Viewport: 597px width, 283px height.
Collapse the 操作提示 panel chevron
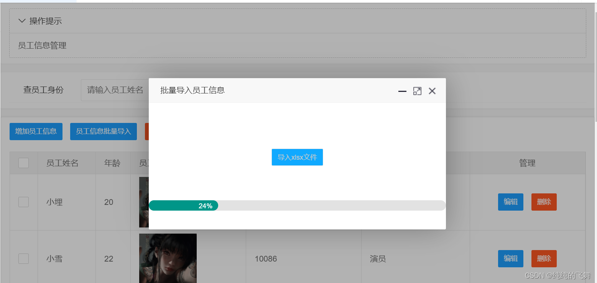pyautogui.click(x=22, y=21)
